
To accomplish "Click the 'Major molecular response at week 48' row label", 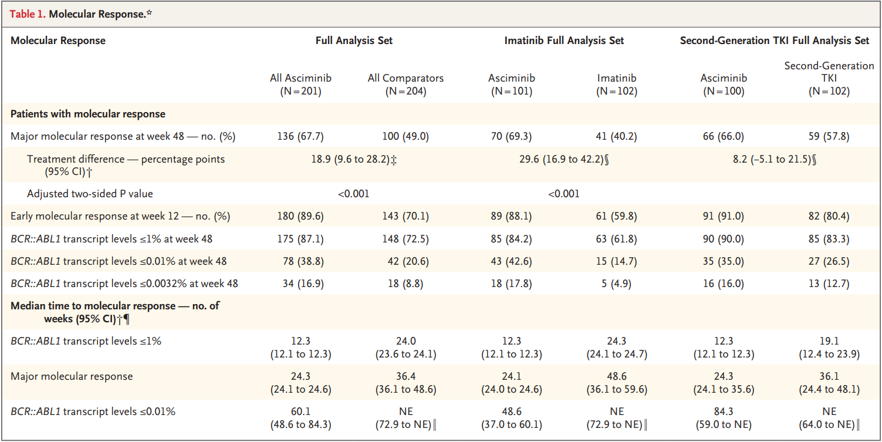I will coord(123,137).
